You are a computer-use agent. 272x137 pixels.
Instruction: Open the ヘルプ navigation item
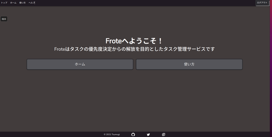[x=32, y=3]
